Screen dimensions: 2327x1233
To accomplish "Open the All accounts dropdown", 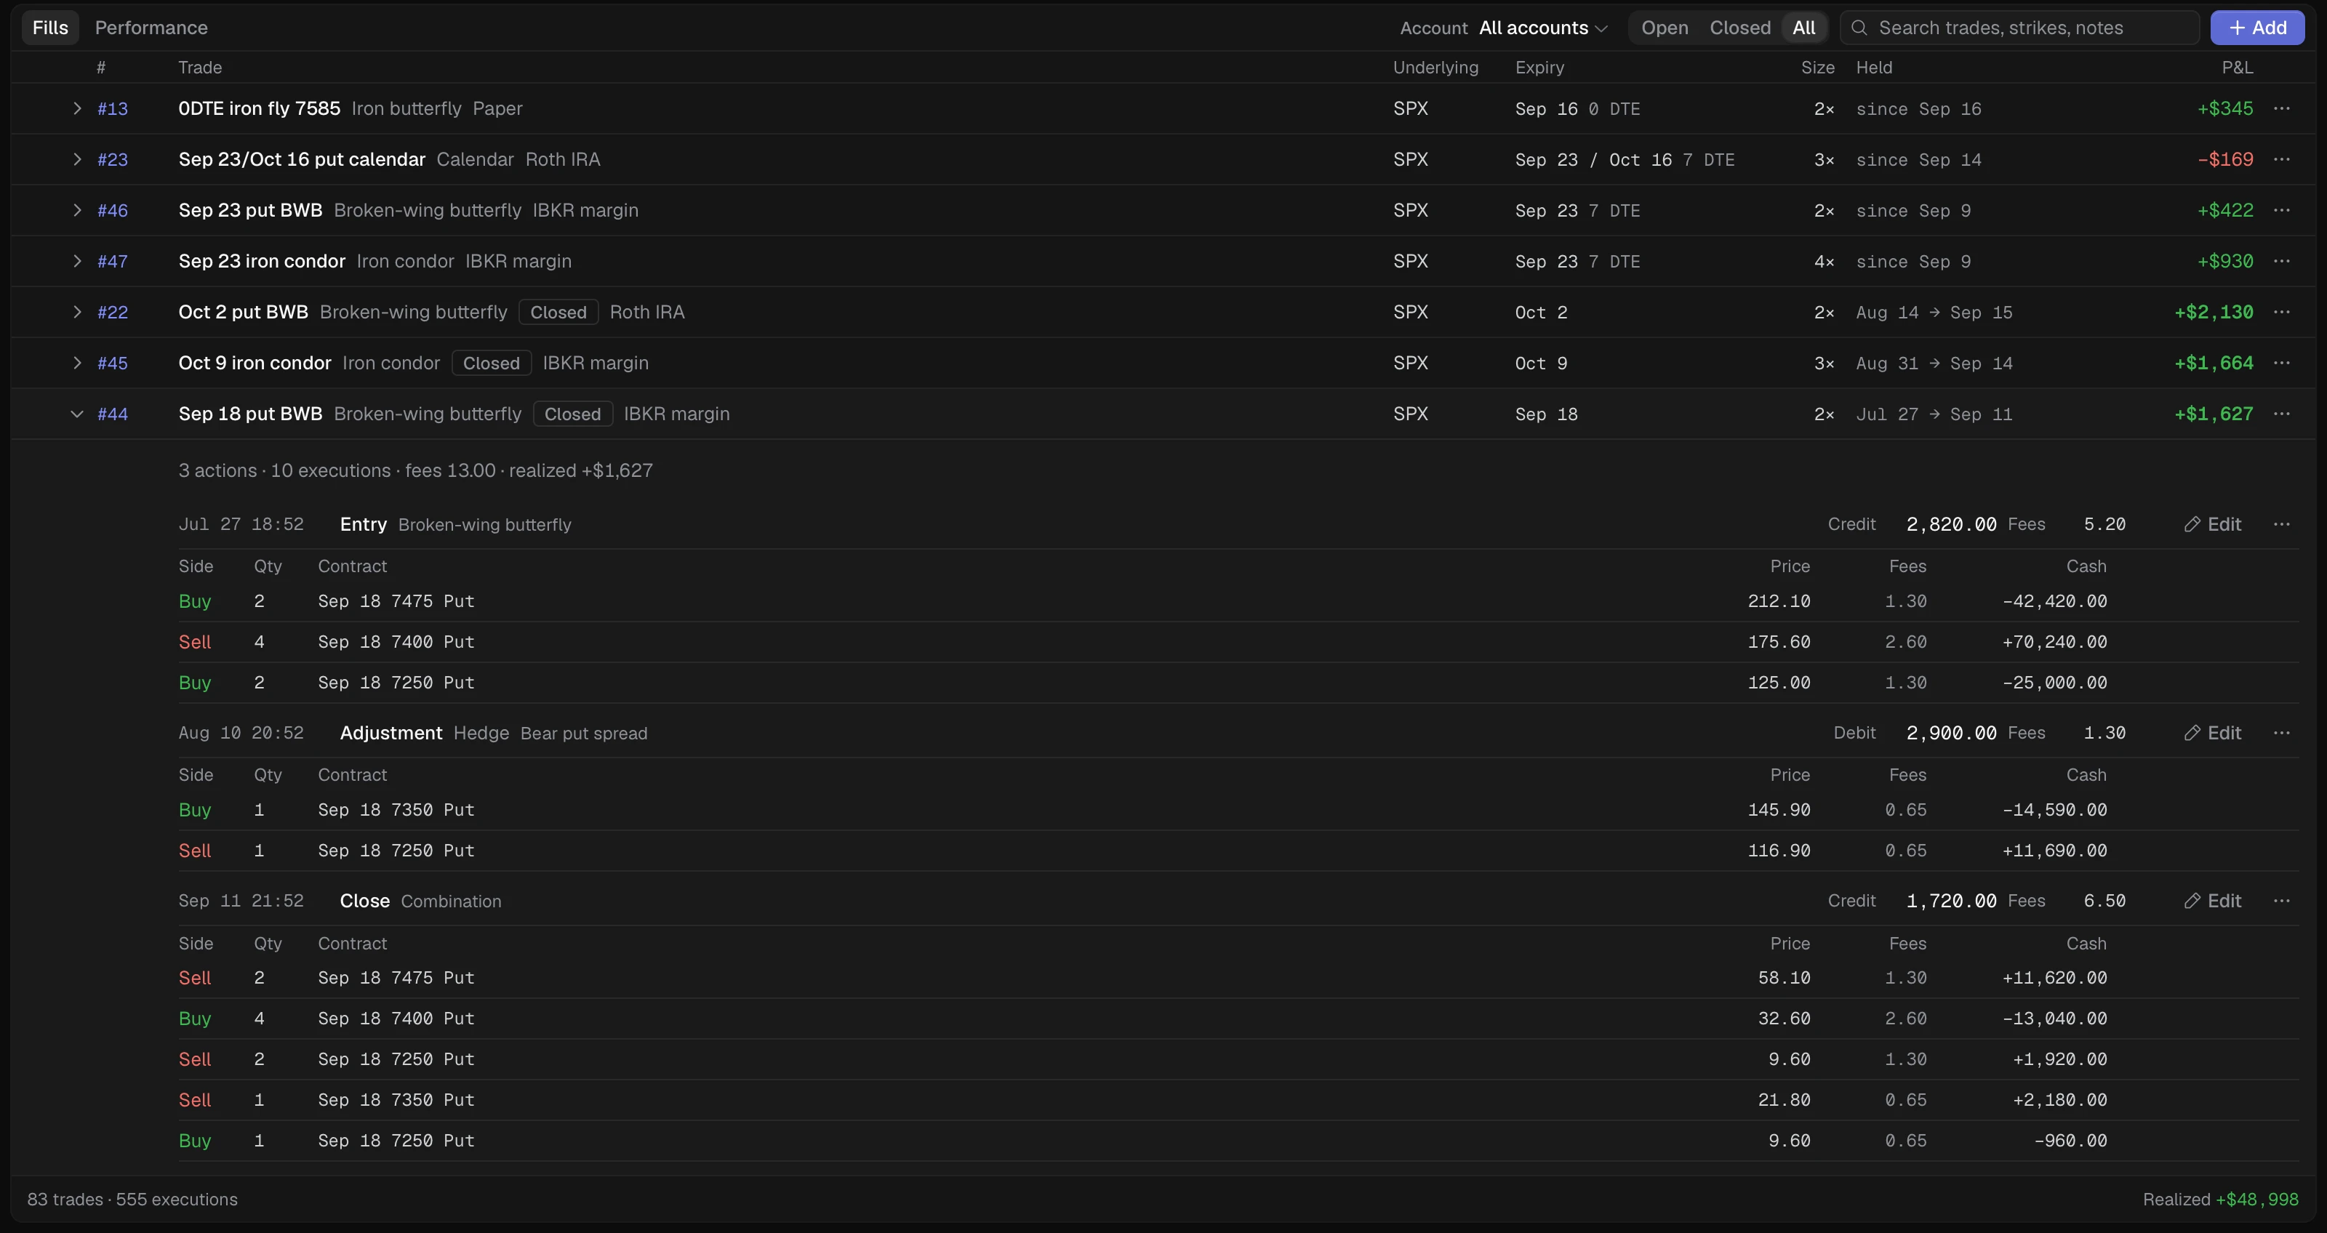I will coord(1543,28).
